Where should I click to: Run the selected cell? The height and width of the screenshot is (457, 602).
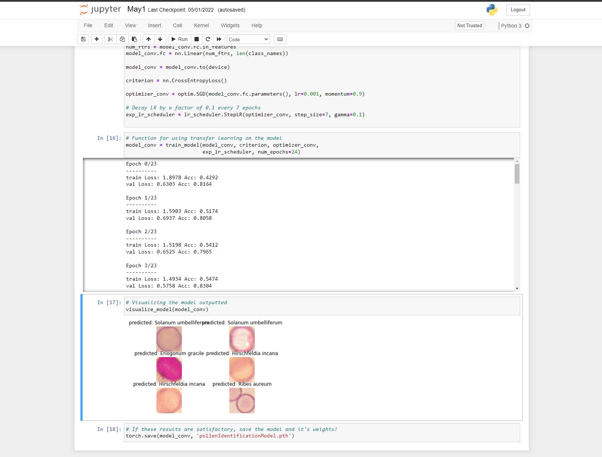pos(180,39)
